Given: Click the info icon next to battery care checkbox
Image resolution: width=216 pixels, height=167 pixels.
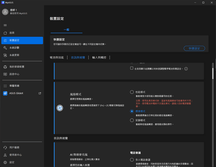Looking at the screenshot, I should click(186, 69).
